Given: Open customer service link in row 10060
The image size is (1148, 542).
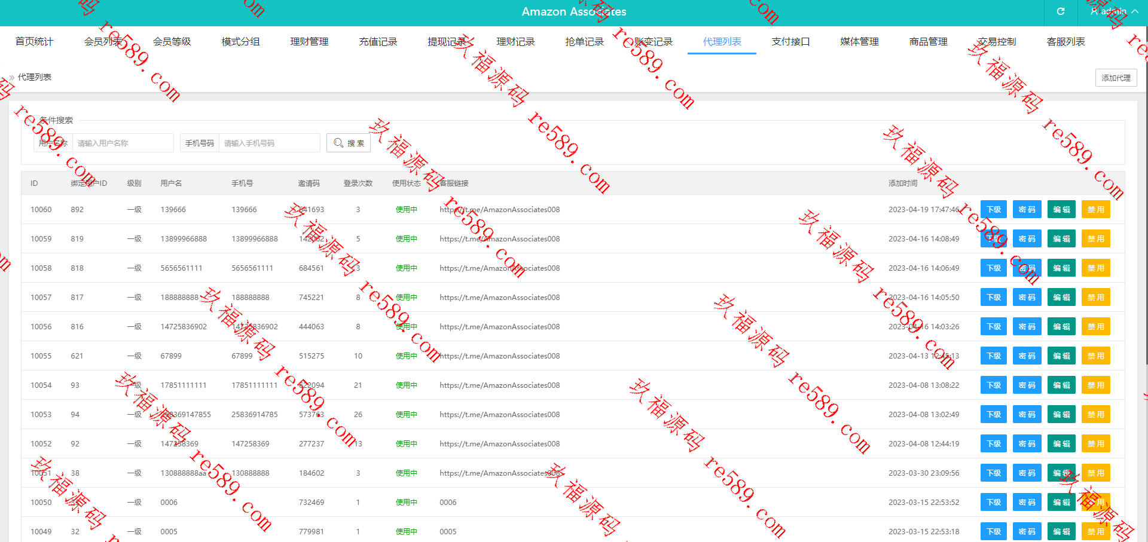Looking at the screenshot, I should coord(499,209).
